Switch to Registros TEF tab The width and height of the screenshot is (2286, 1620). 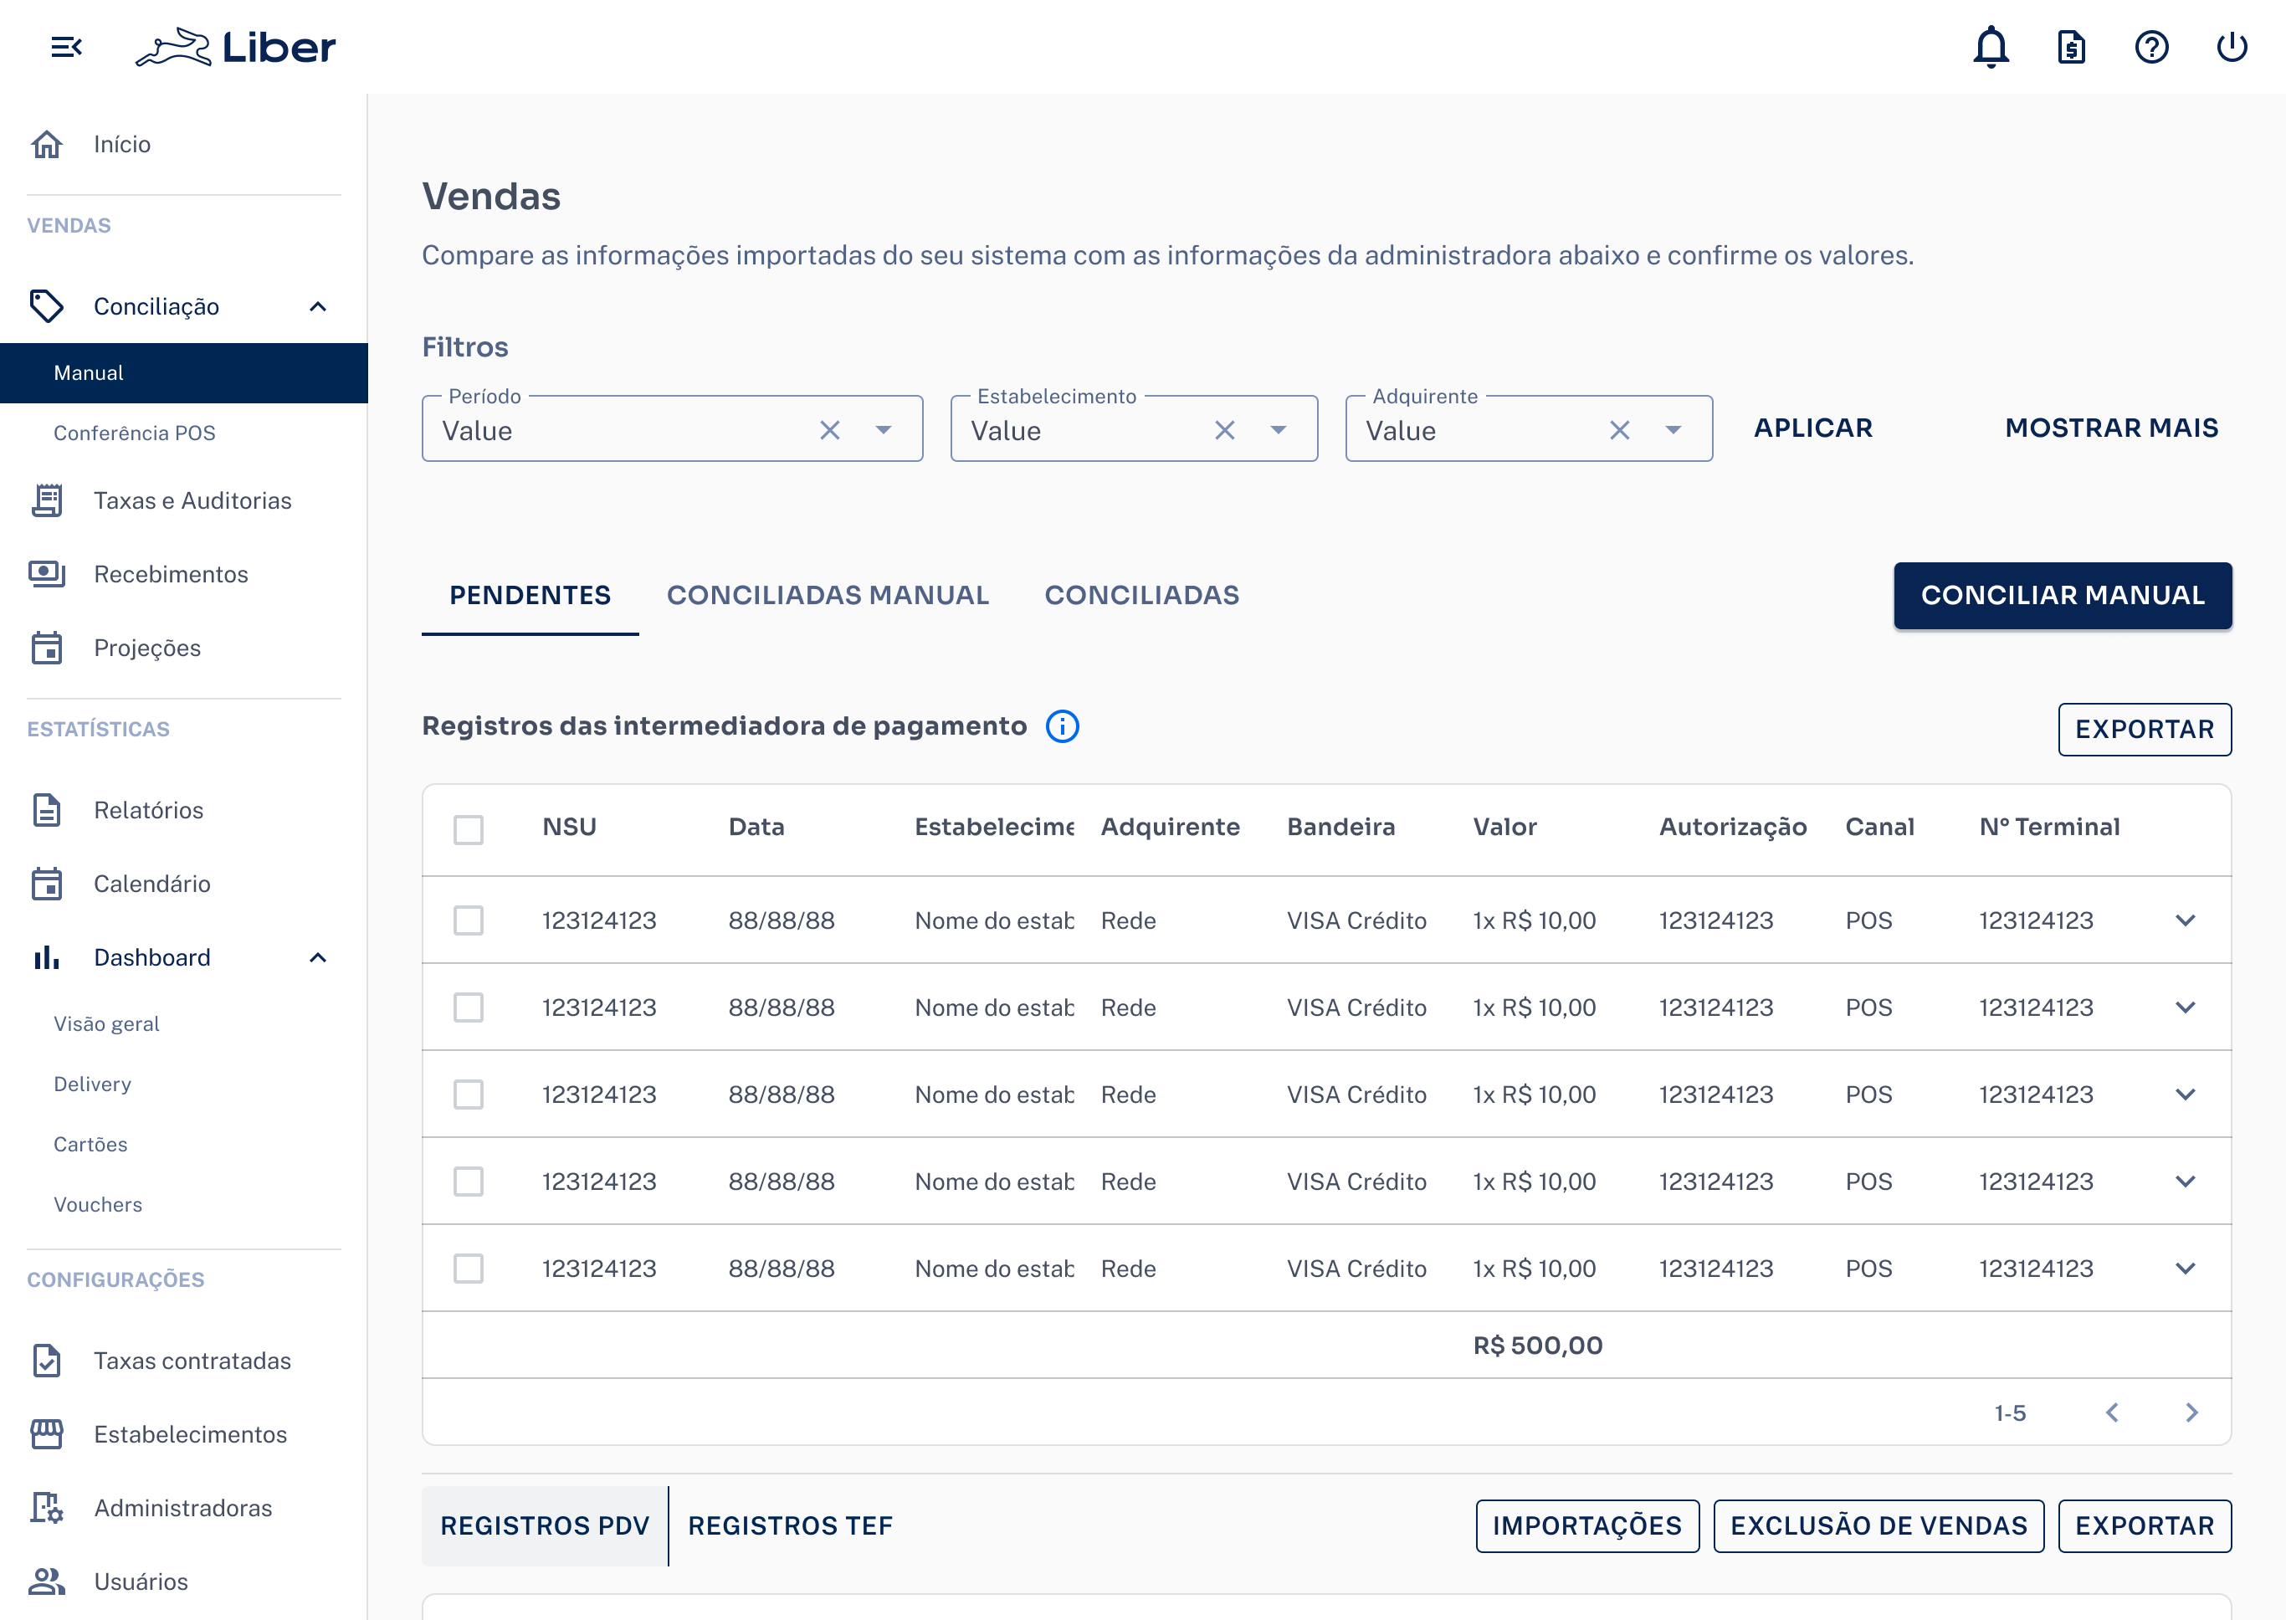(790, 1525)
